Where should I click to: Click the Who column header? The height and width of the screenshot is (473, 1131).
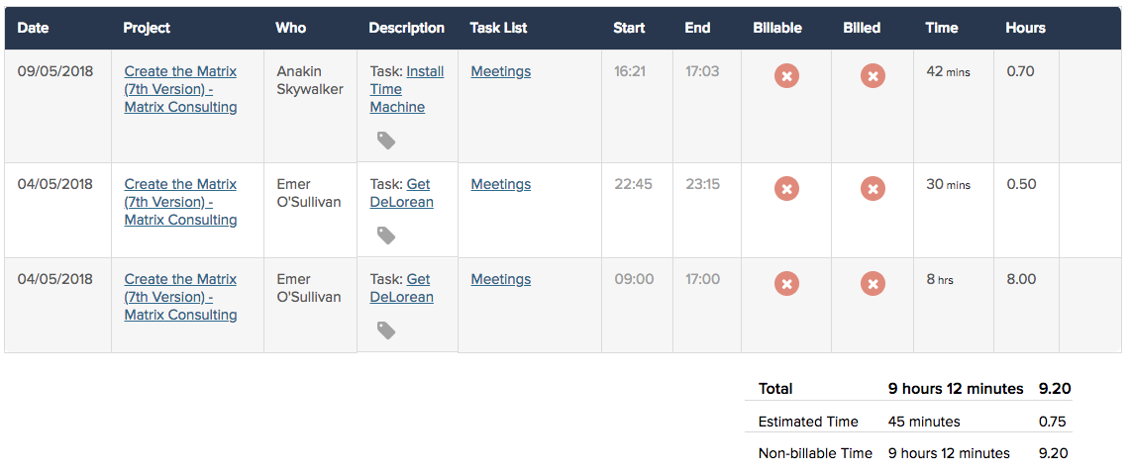pyautogui.click(x=291, y=28)
